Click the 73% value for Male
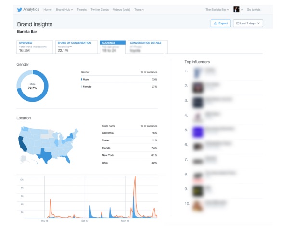 click(154, 79)
